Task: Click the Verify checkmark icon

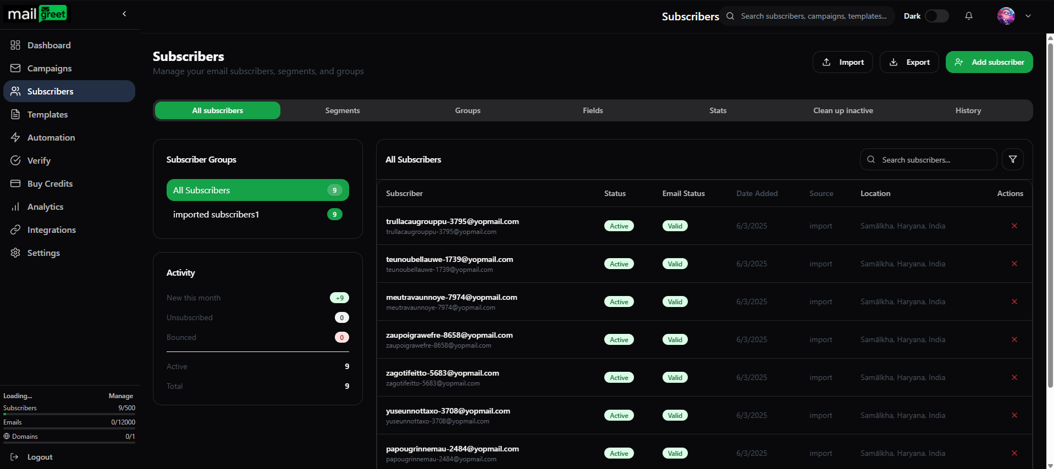Action: 15,160
